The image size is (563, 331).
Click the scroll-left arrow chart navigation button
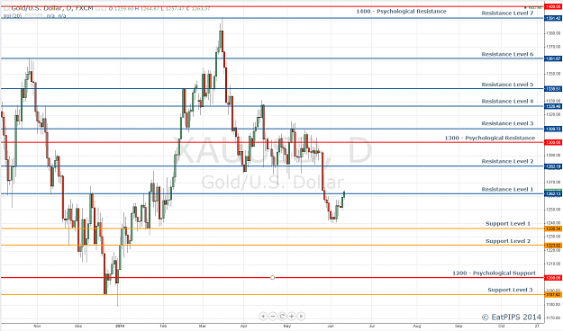(x=263, y=317)
